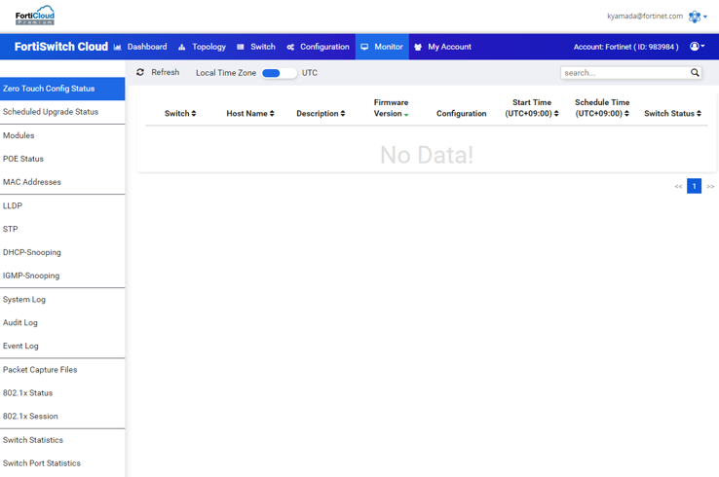Sort by Schedule Time column
Viewport: 719px width, 477px height.
coord(626,114)
